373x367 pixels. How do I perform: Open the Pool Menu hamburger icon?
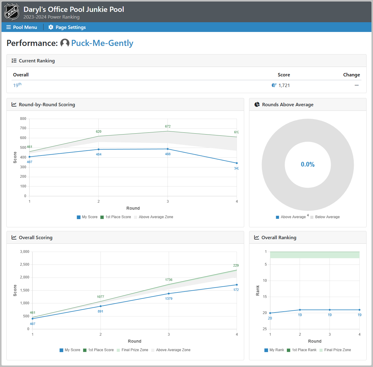click(x=9, y=27)
